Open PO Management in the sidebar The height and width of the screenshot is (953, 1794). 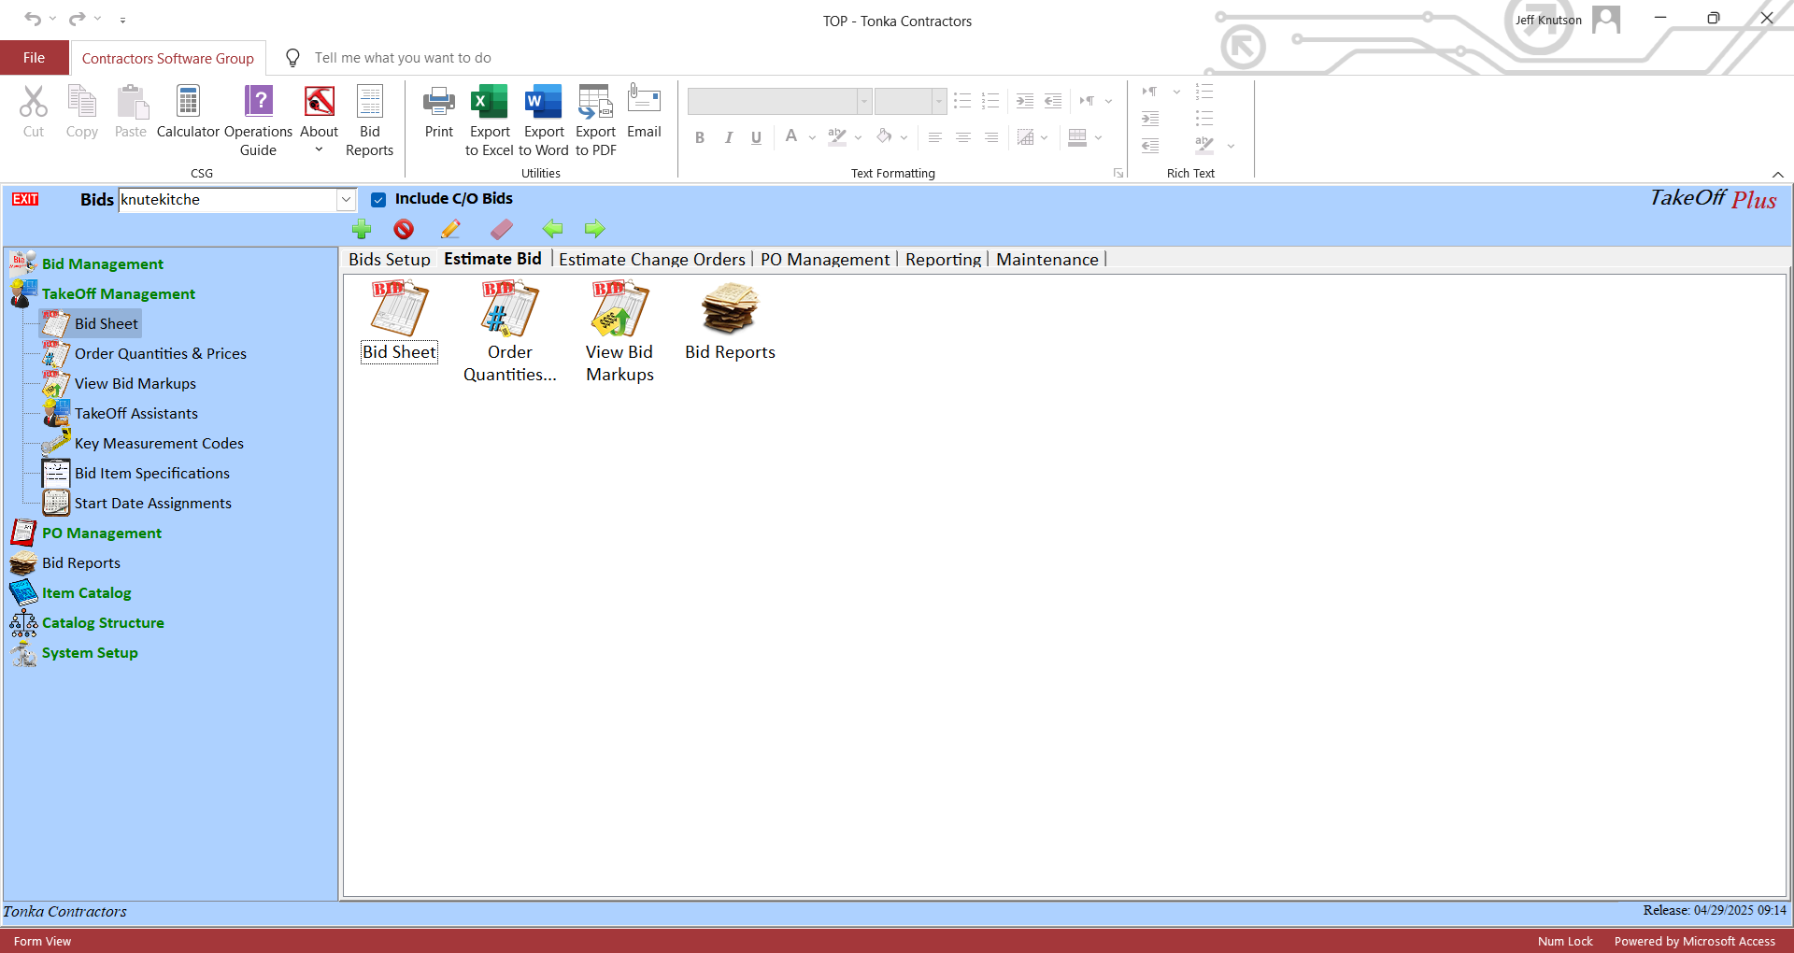point(102,533)
